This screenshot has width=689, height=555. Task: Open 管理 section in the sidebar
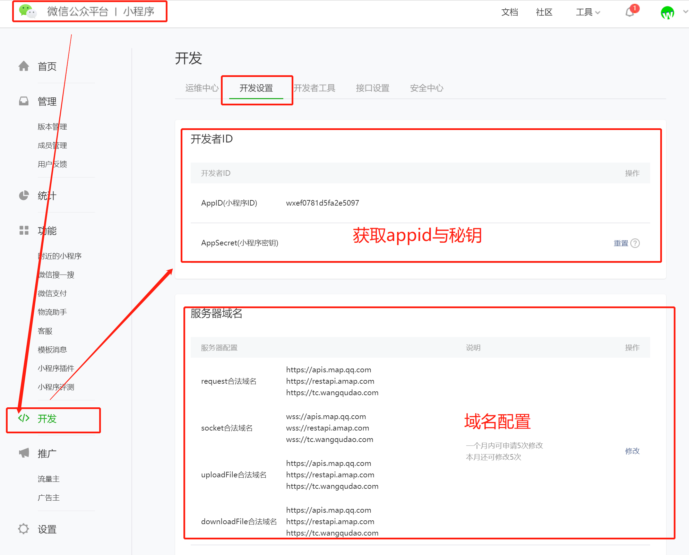coord(47,101)
